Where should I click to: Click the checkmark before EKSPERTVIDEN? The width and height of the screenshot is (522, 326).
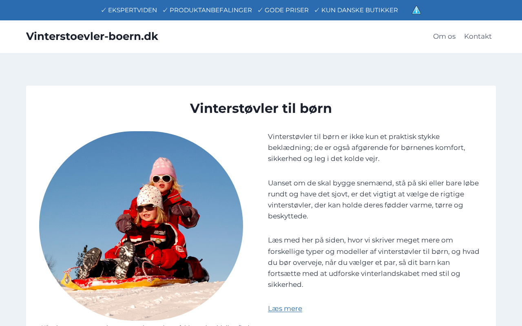coord(104,10)
